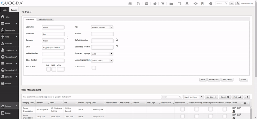This screenshot has width=257, height=119.
Task: Open the Match Any Filters dropdown
Action: click(193, 97)
